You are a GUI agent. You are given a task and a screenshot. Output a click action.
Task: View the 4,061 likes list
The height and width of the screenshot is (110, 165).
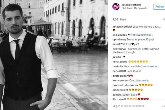click(x=119, y=19)
